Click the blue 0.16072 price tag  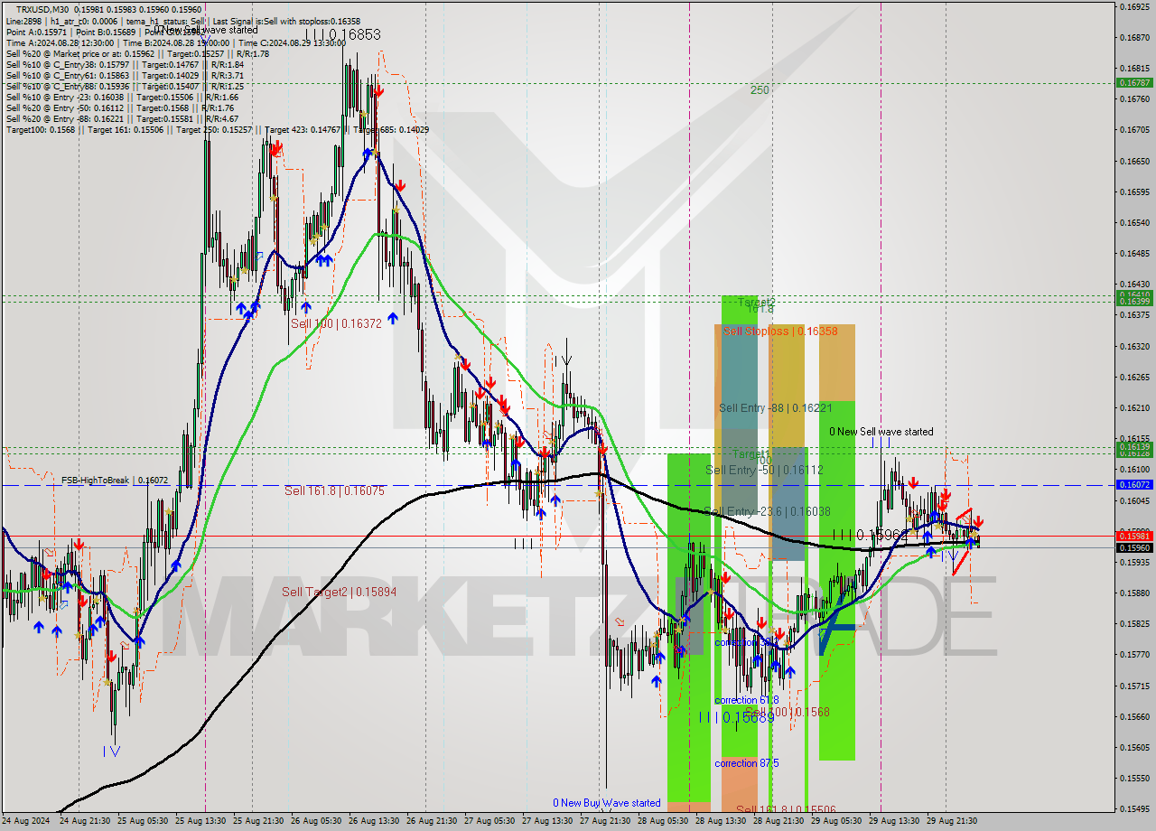[x=1135, y=485]
